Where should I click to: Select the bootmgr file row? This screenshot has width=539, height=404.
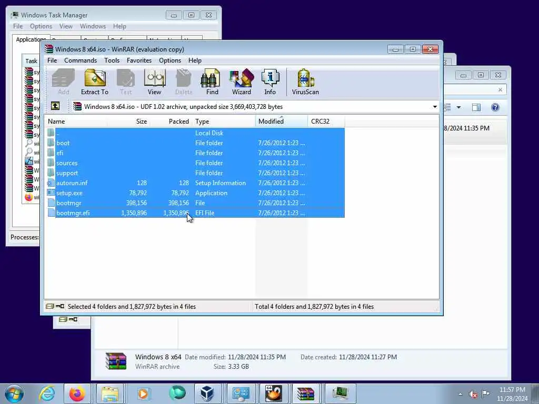pyautogui.click(x=195, y=203)
